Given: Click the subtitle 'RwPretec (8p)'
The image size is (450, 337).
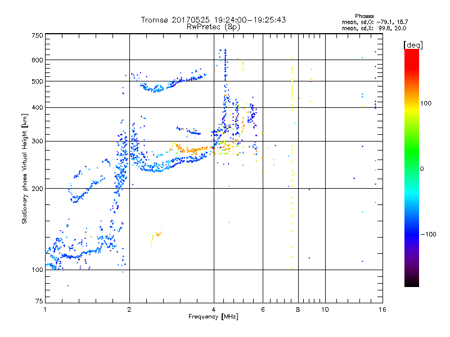Looking at the screenshot, I should [213, 26].
